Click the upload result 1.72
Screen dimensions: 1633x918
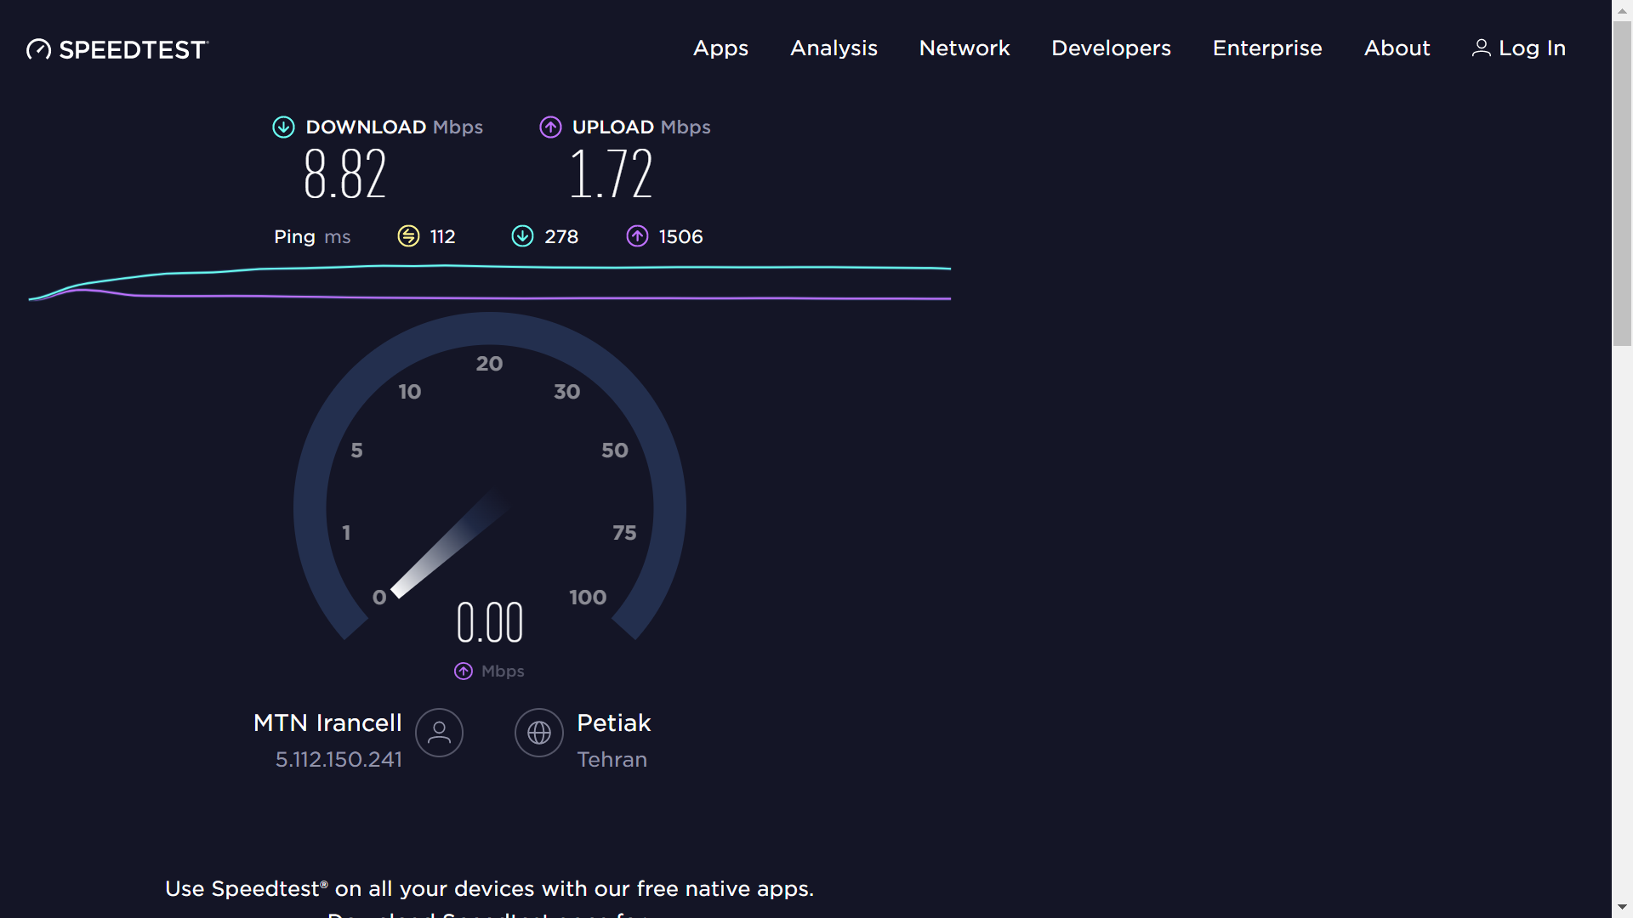611,174
